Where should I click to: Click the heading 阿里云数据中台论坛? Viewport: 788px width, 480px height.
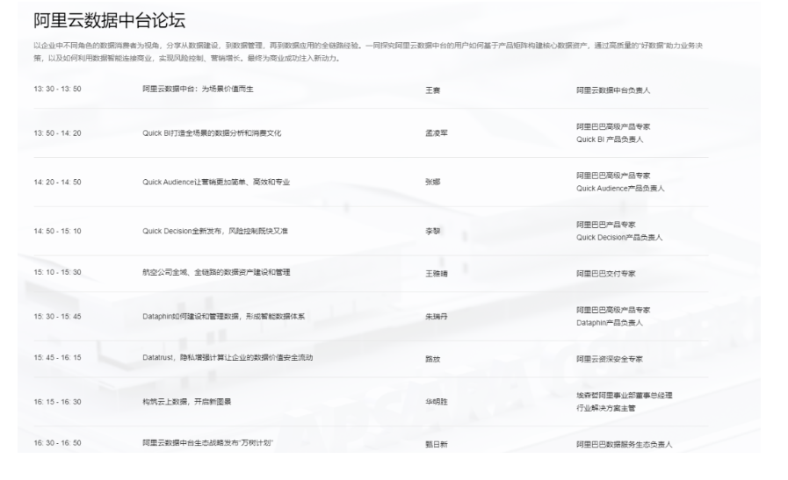[110, 20]
